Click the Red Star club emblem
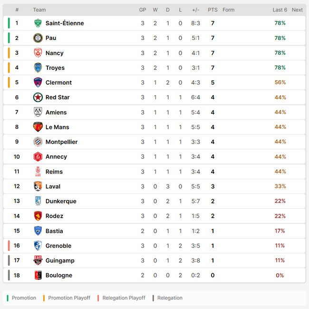 coord(38,97)
